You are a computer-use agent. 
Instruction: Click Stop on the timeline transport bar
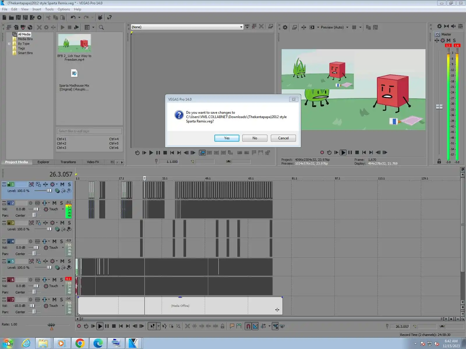pos(114,326)
